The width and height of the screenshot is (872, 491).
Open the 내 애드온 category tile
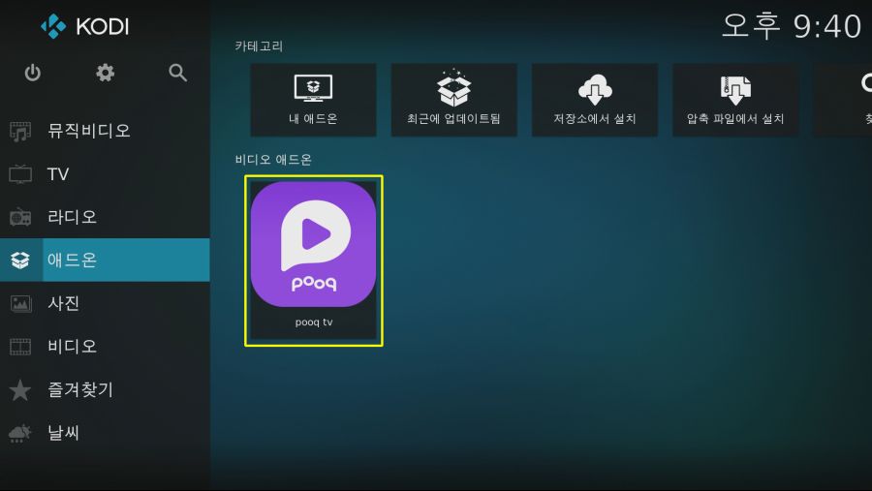[313, 100]
